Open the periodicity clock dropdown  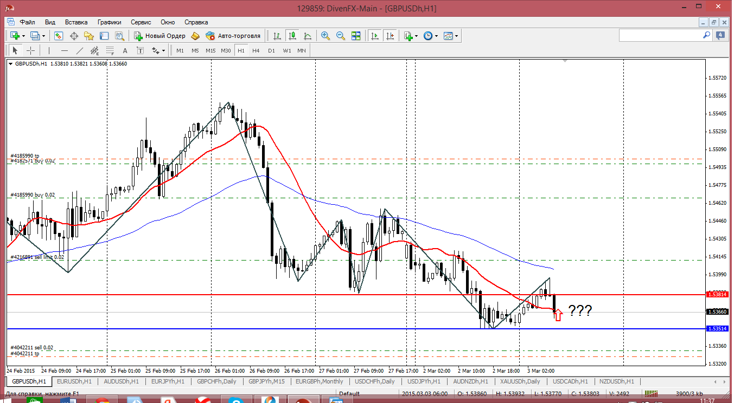click(x=436, y=36)
